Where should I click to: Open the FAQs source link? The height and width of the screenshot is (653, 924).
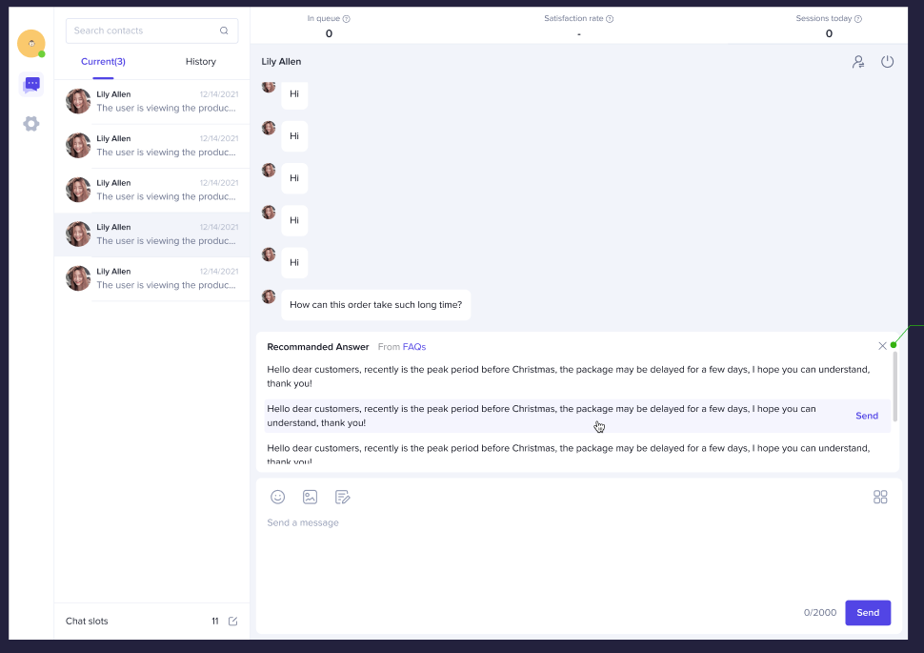point(414,347)
